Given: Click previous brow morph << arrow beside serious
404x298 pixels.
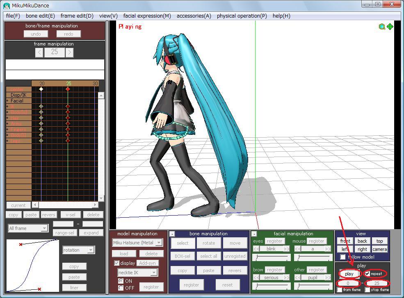Looking at the screenshot, I should (256, 278).
